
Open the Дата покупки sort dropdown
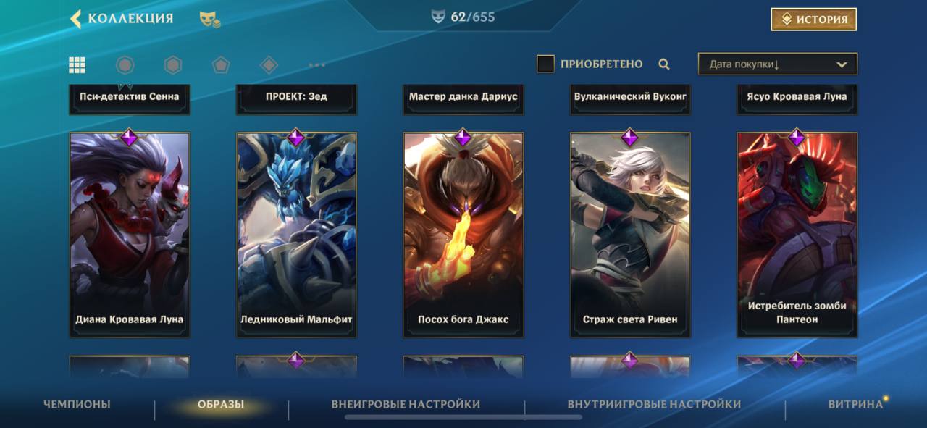[778, 64]
